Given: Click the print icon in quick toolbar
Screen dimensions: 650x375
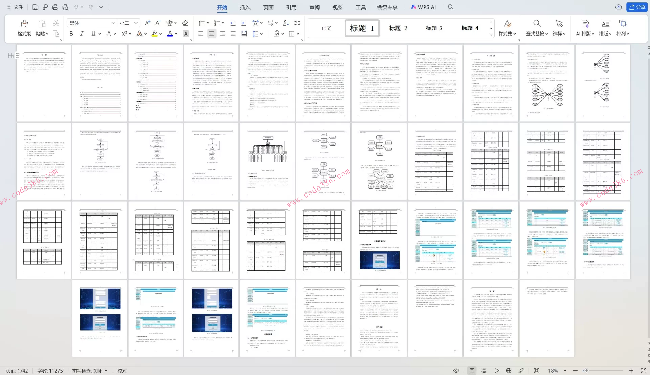Looking at the screenshot, I should point(55,7).
